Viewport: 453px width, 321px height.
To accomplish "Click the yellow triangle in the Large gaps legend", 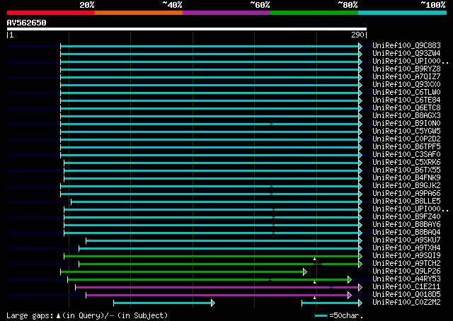I will [58, 316].
